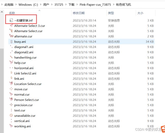Select the ~右键安装.inf file icon
Screen dimensions: 165x133
click(x=11, y=20)
